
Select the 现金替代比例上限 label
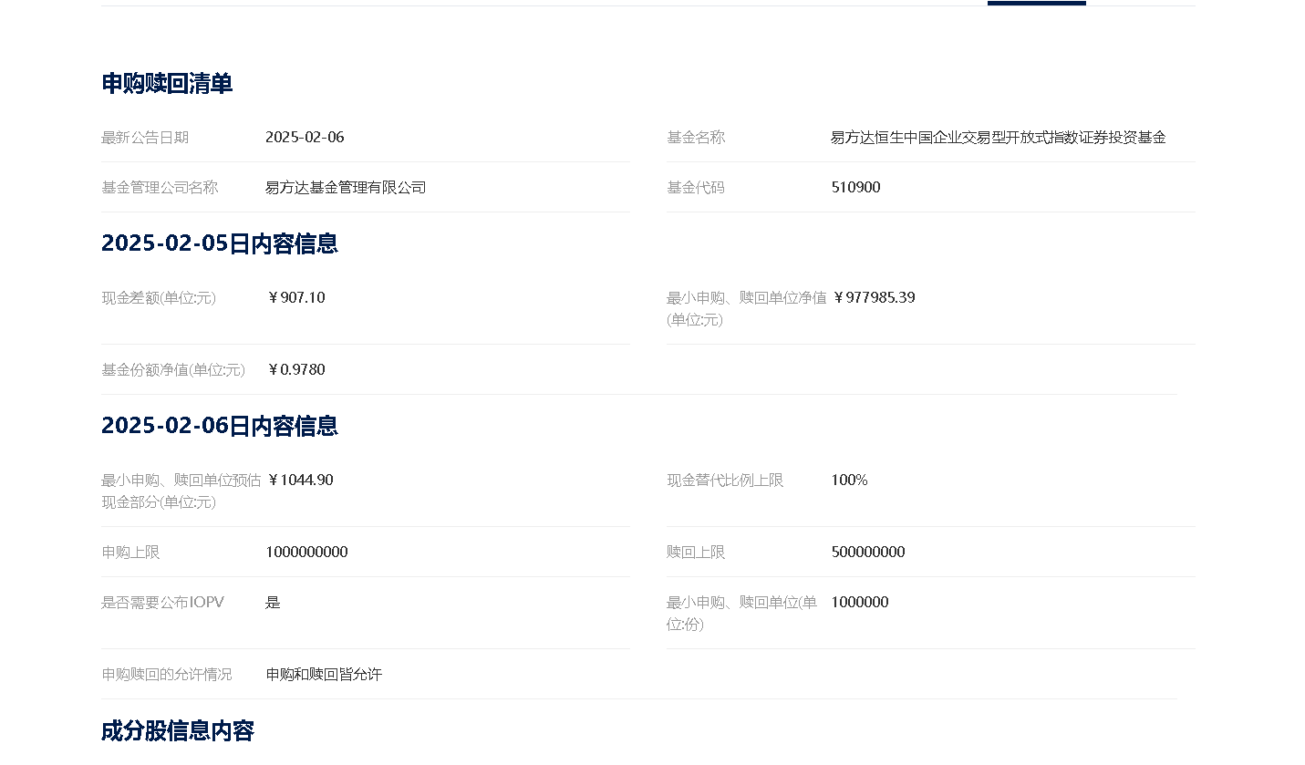[x=725, y=481]
